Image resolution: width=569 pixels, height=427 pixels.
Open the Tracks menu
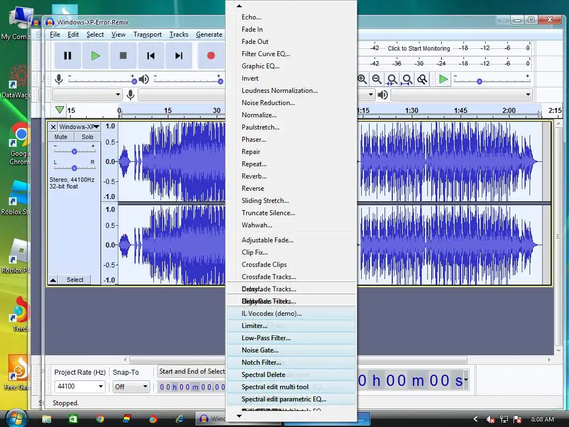click(x=179, y=34)
